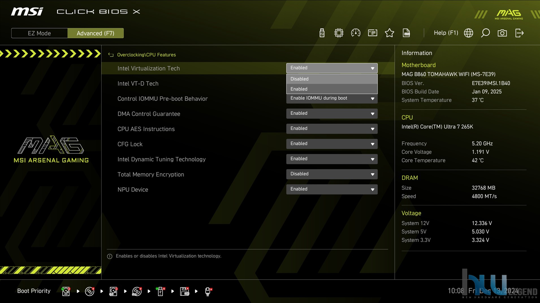Select the Total Memory Encryption label
This screenshot has height=303, width=540.
[x=151, y=174]
